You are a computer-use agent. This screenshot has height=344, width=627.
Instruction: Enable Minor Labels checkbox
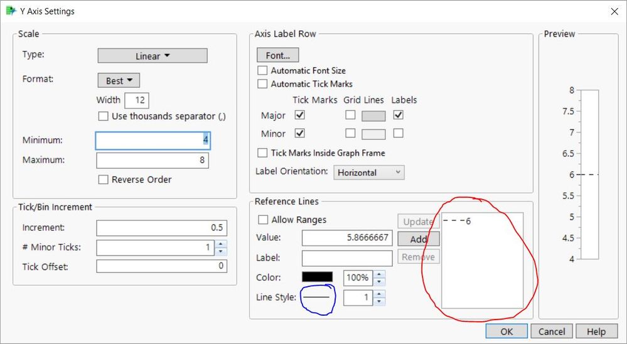click(398, 133)
